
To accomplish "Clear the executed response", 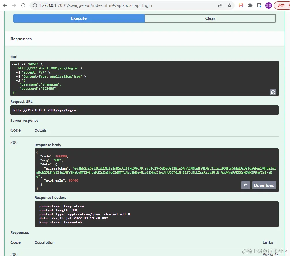I will pyautogui.click(x=210, y=18).
